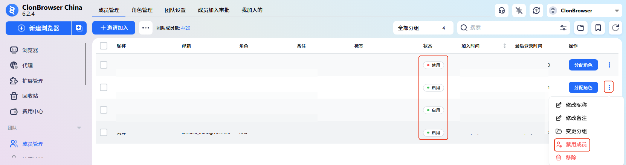Switch to the 我加入的 tab
Screen dimensions: 626x165
pos(252,10)
